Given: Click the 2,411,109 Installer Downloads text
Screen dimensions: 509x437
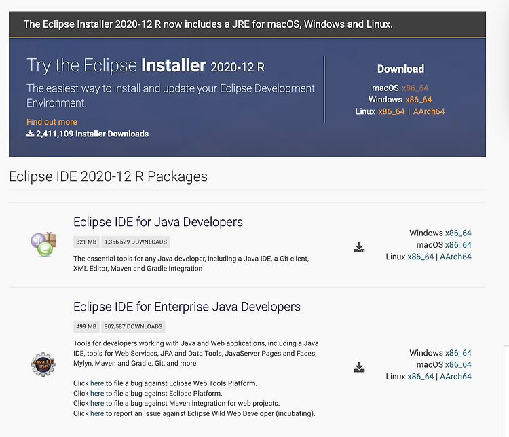Looking at the screenshot, I should tap(92, 134).
